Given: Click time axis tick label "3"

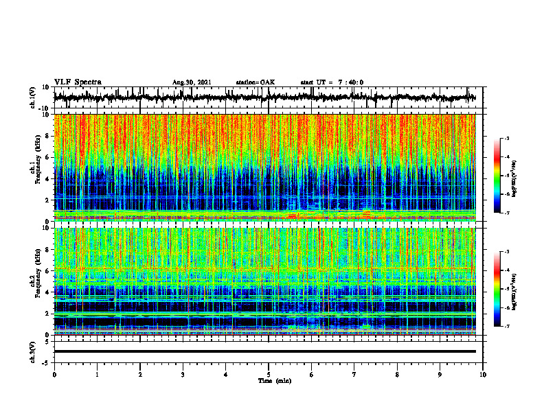Looking at the screenshot, I should 183,375.
